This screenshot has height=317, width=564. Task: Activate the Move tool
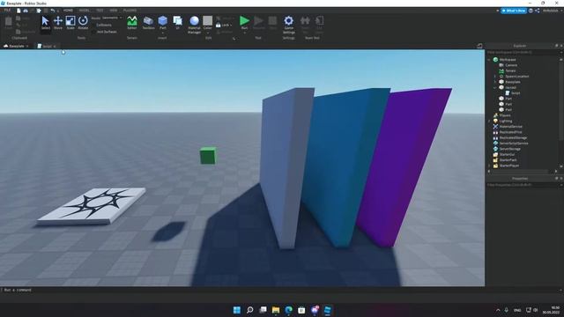point(58,21)
